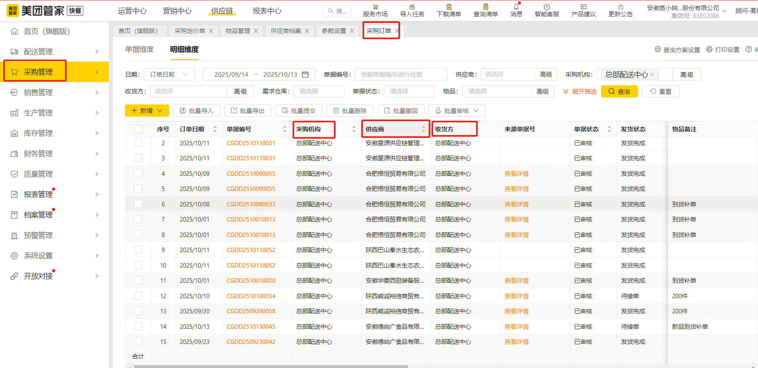The height and width of the screenshot is (368, 758).
Task: Click the yellow 查询 button
Action: tap(619, 91)
